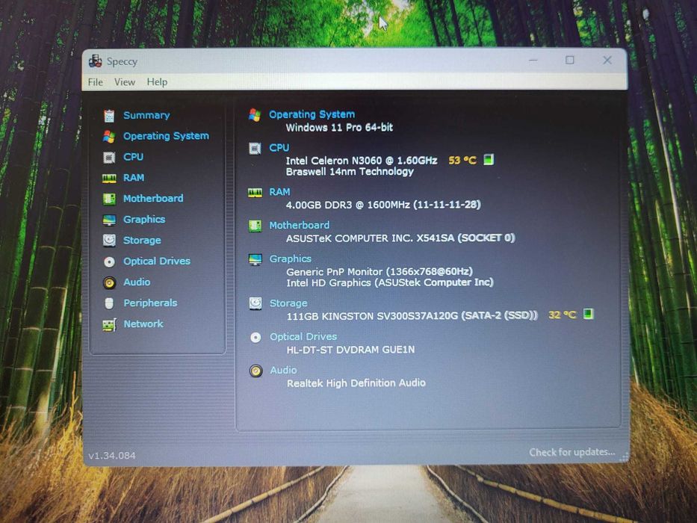
Task: Click the Audio speaker icon in sidebar
Action: pos(109,282)
